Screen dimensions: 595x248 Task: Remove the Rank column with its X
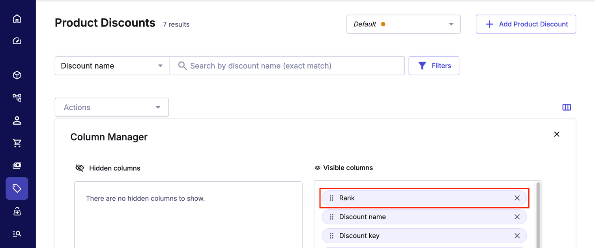coord(517,198)
